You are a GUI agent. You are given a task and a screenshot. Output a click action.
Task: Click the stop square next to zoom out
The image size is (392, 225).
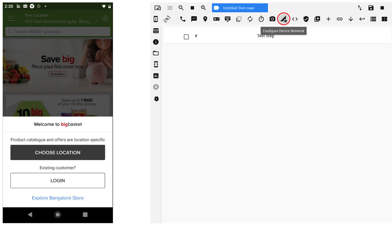coord(192,8)
